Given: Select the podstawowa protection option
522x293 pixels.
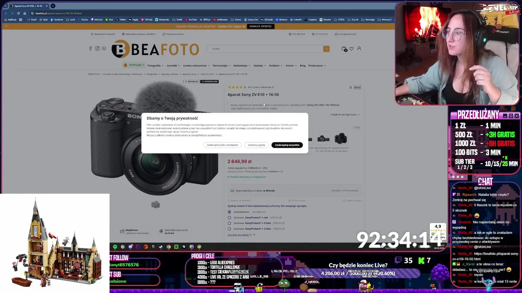Looking at the screenshot, I should (x=229, y=212).
